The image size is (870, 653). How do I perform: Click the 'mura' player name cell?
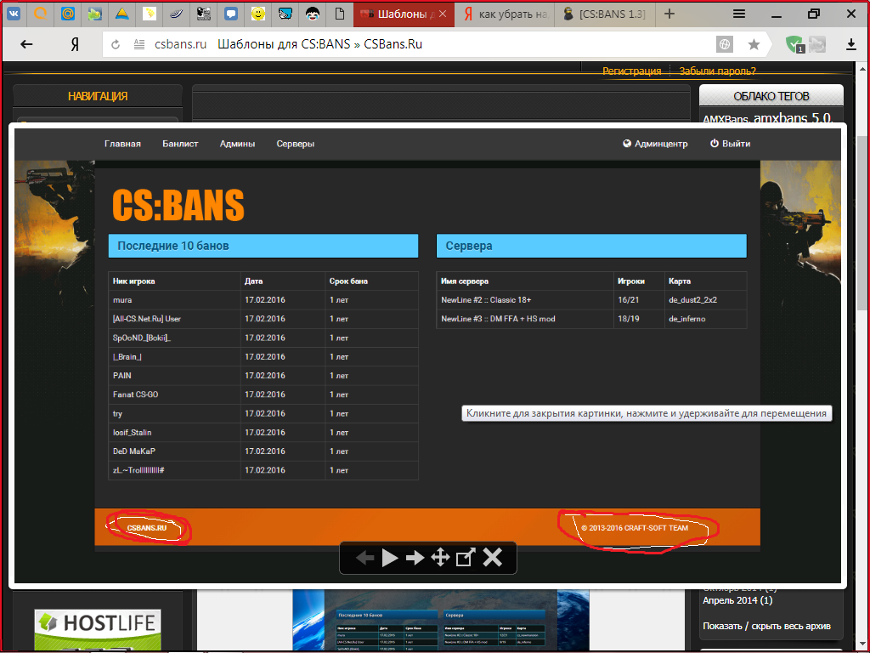point(175,300)
